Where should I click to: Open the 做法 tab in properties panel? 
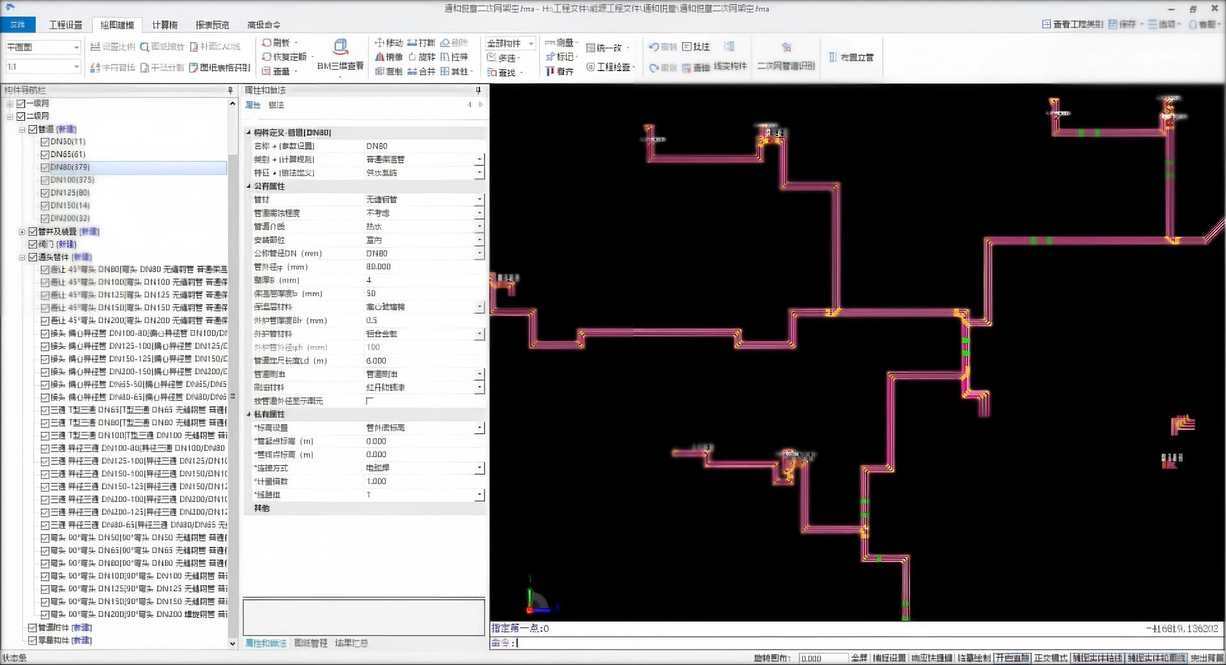coord(276,105)
